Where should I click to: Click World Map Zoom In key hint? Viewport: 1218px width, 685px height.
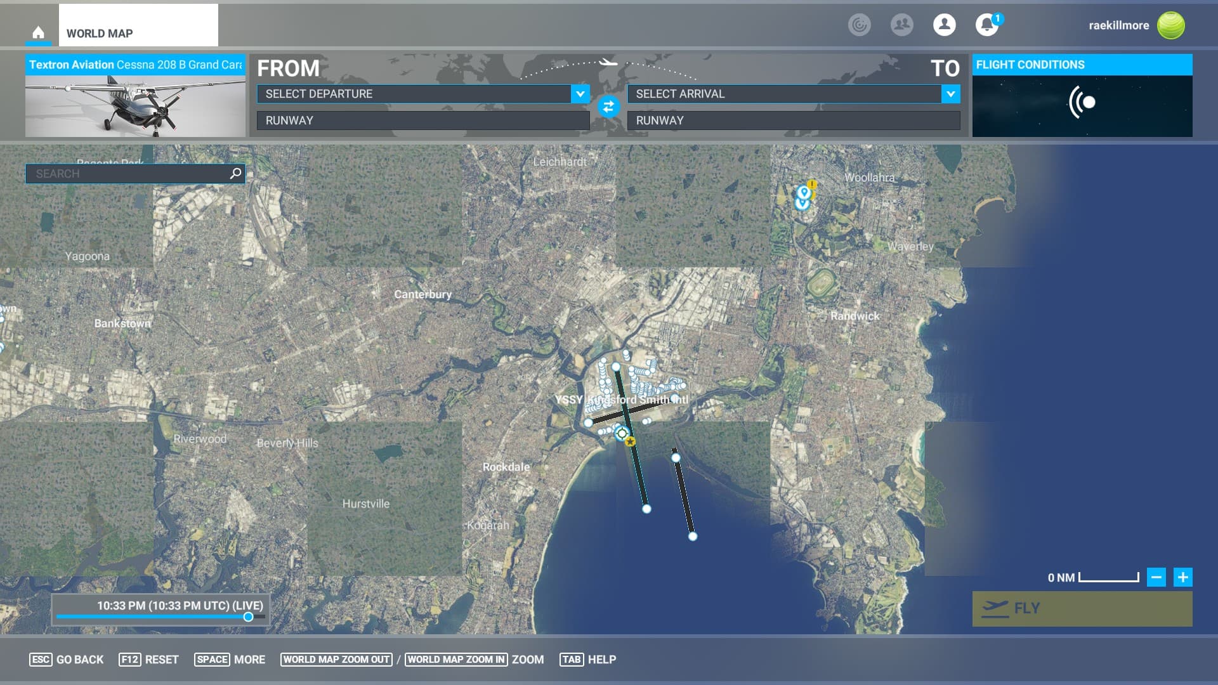coord(456,660)
